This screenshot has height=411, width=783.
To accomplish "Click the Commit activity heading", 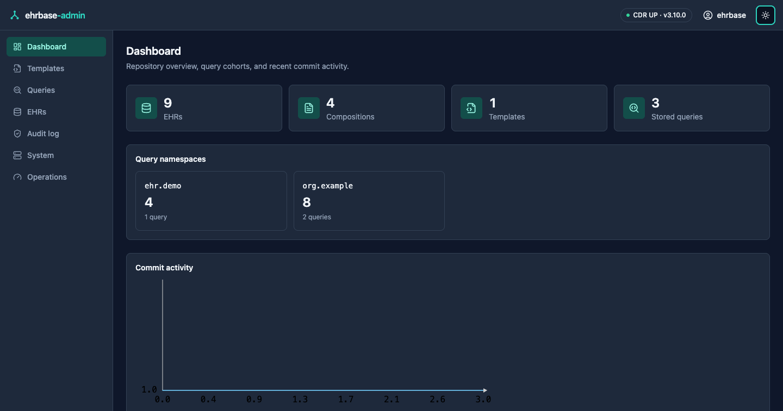I will tap(164, 268).
